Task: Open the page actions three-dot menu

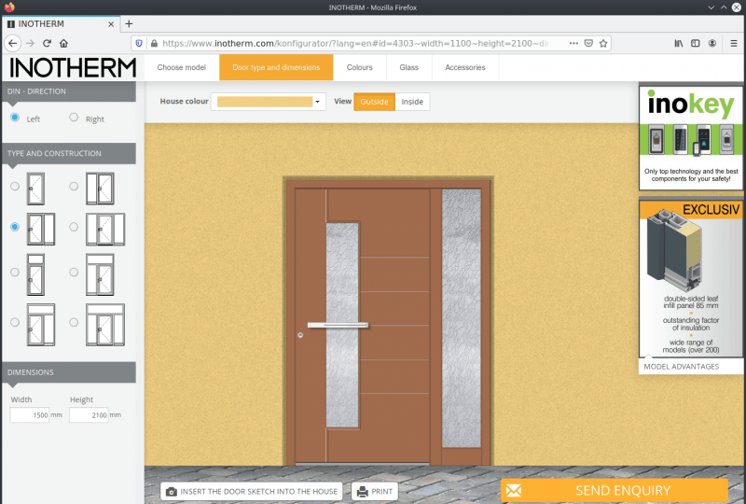Action: (573, 43)
